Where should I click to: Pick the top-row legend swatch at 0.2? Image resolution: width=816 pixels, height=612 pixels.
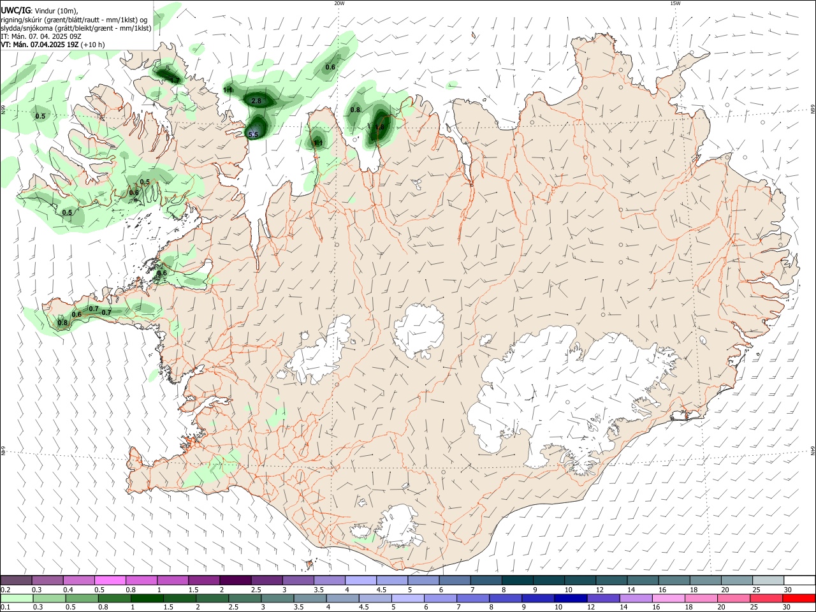coord(16,580)
